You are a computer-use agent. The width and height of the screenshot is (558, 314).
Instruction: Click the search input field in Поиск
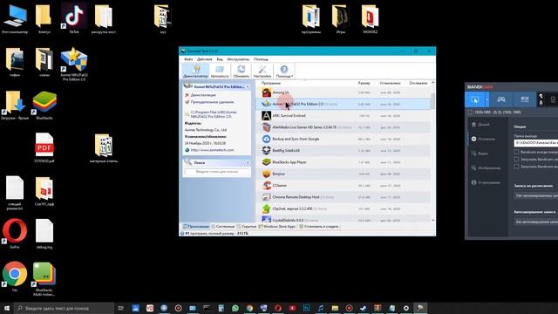coord(217,172)
